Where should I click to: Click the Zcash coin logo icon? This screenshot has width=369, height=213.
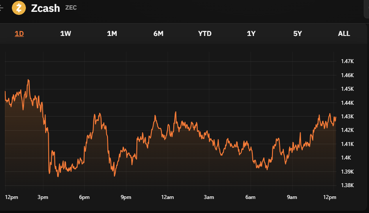point(19,8)
